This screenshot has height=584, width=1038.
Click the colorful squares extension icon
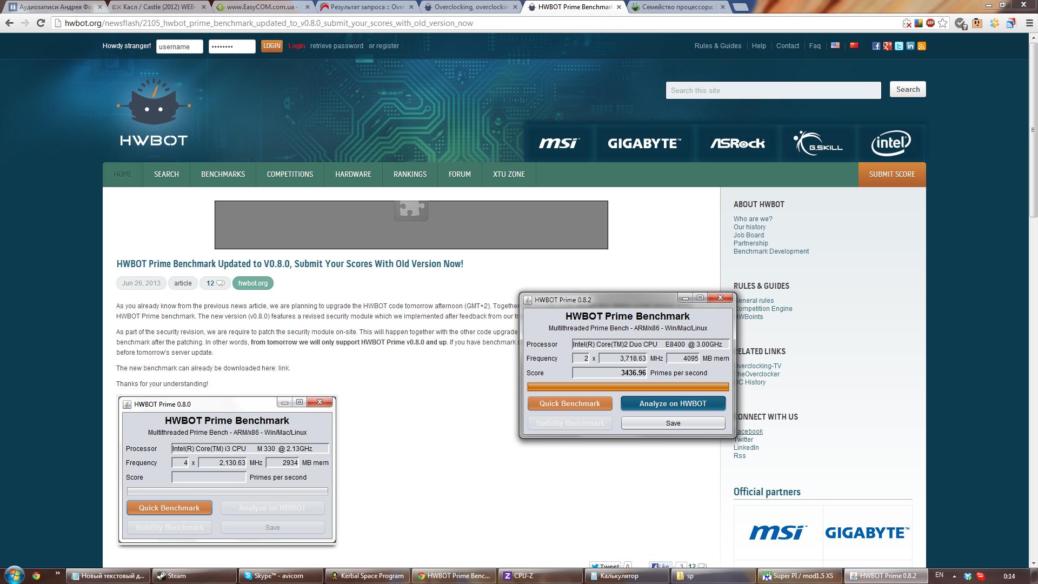[918, 23]
